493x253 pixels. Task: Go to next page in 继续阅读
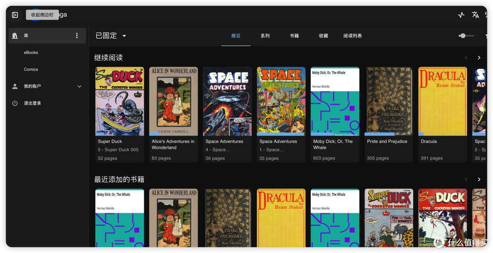click(x=479, y=58)
